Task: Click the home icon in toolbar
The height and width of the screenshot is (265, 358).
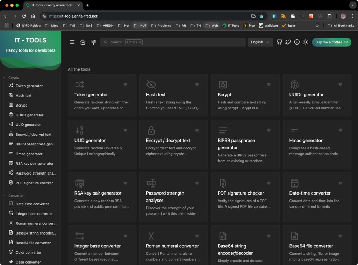Action: click(83, 42)
